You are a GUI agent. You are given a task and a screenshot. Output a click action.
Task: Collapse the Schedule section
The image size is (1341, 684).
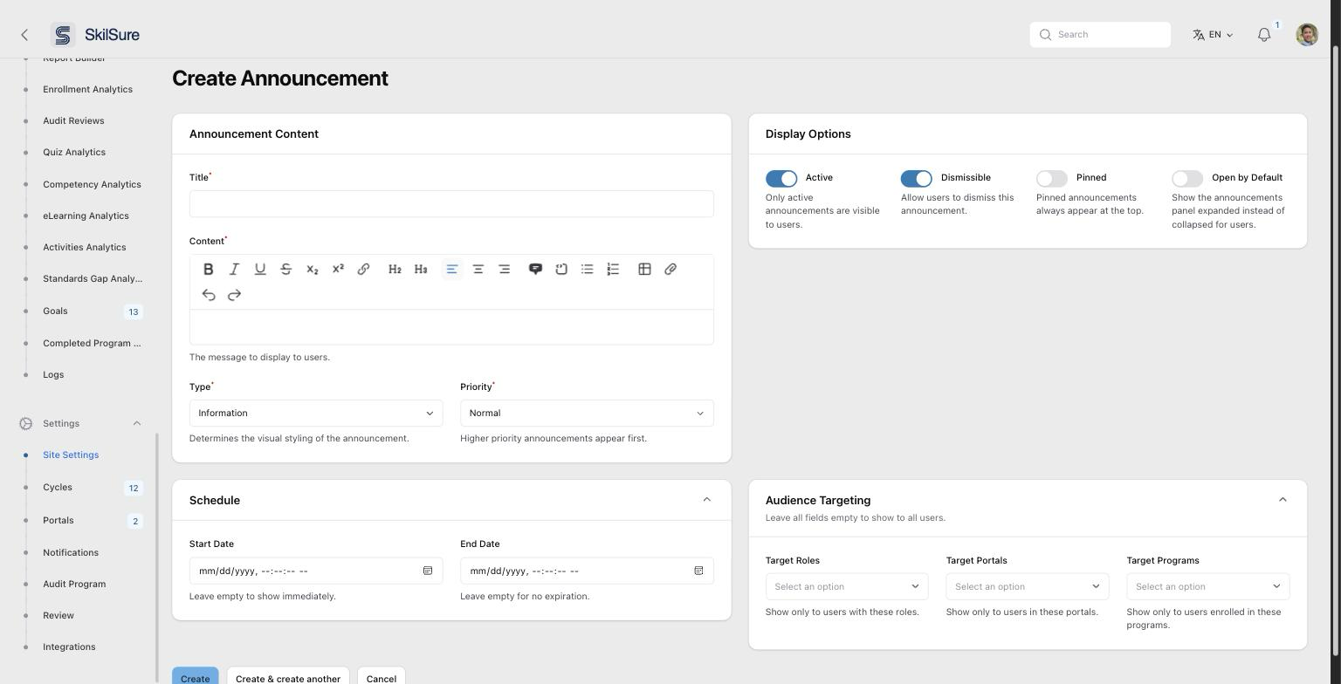coord(707,500)
